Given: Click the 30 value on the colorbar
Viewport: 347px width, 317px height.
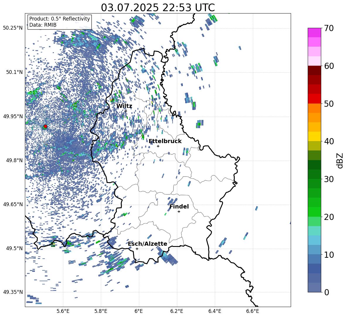Looking at the screenshot, I should point(329,179).
